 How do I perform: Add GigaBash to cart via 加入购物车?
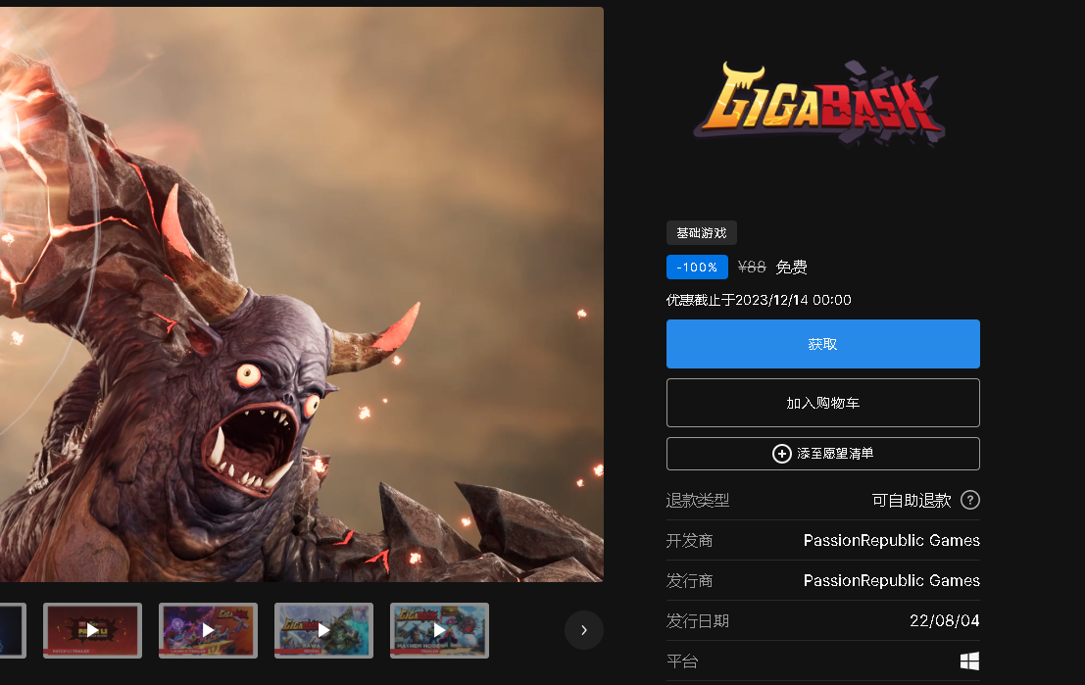[x=822, y=402]
